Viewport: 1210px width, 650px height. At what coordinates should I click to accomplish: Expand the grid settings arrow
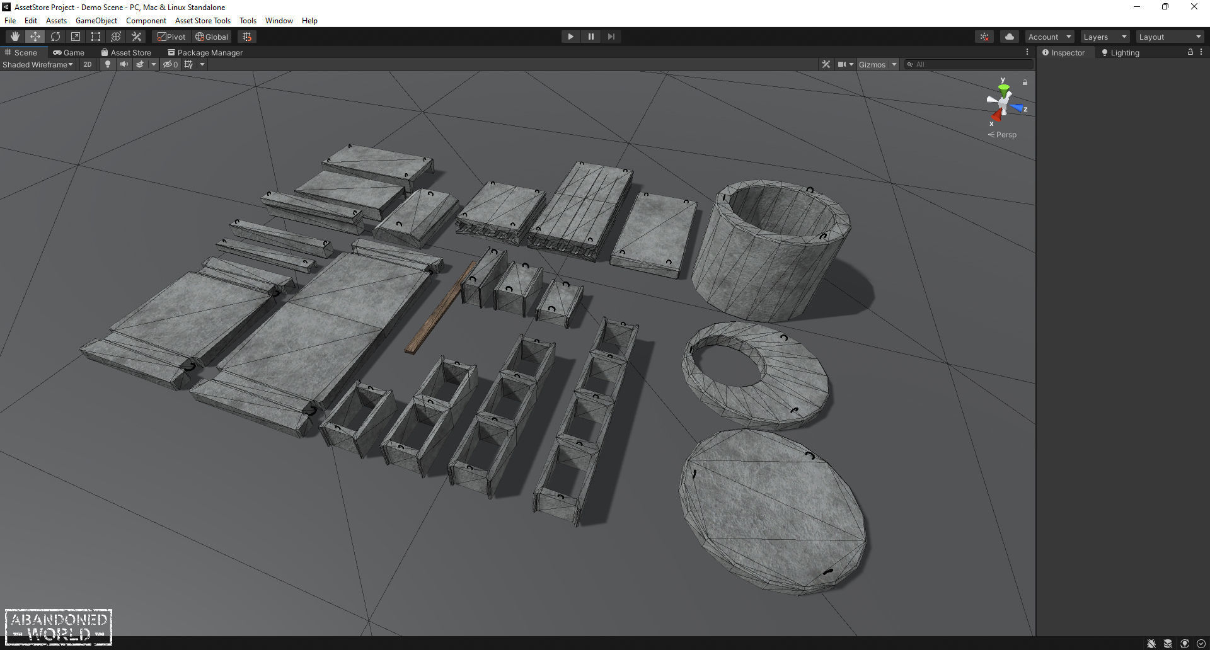(x=202, y=64)
